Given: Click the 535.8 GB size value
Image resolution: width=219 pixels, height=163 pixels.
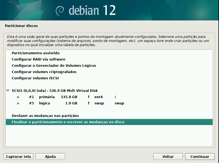Looking at the screenshot, I should click(x=69, y=97).
